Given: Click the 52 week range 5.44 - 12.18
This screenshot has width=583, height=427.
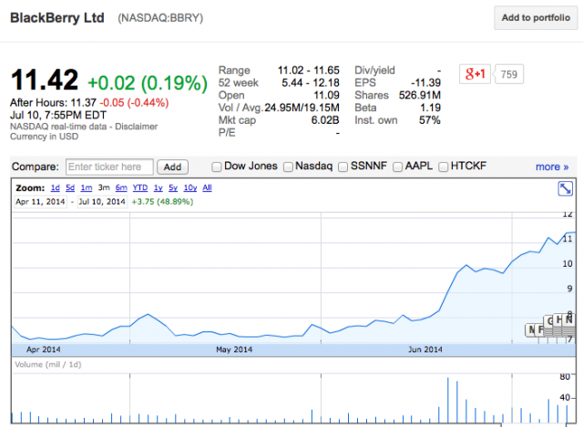Looking at the screenshot, I should (311, 83).
